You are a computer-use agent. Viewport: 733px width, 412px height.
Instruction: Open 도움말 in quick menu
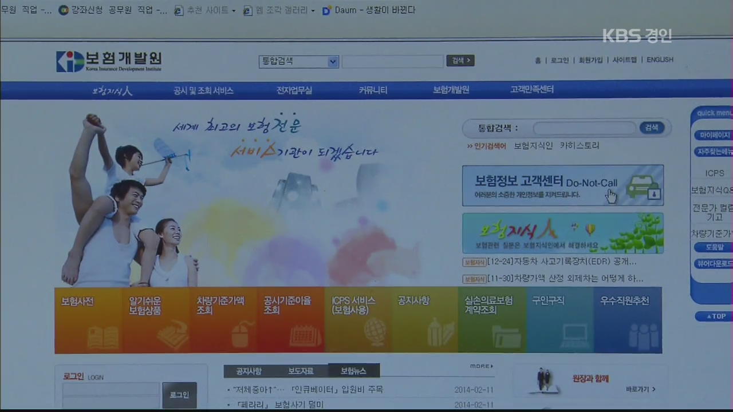714,248
